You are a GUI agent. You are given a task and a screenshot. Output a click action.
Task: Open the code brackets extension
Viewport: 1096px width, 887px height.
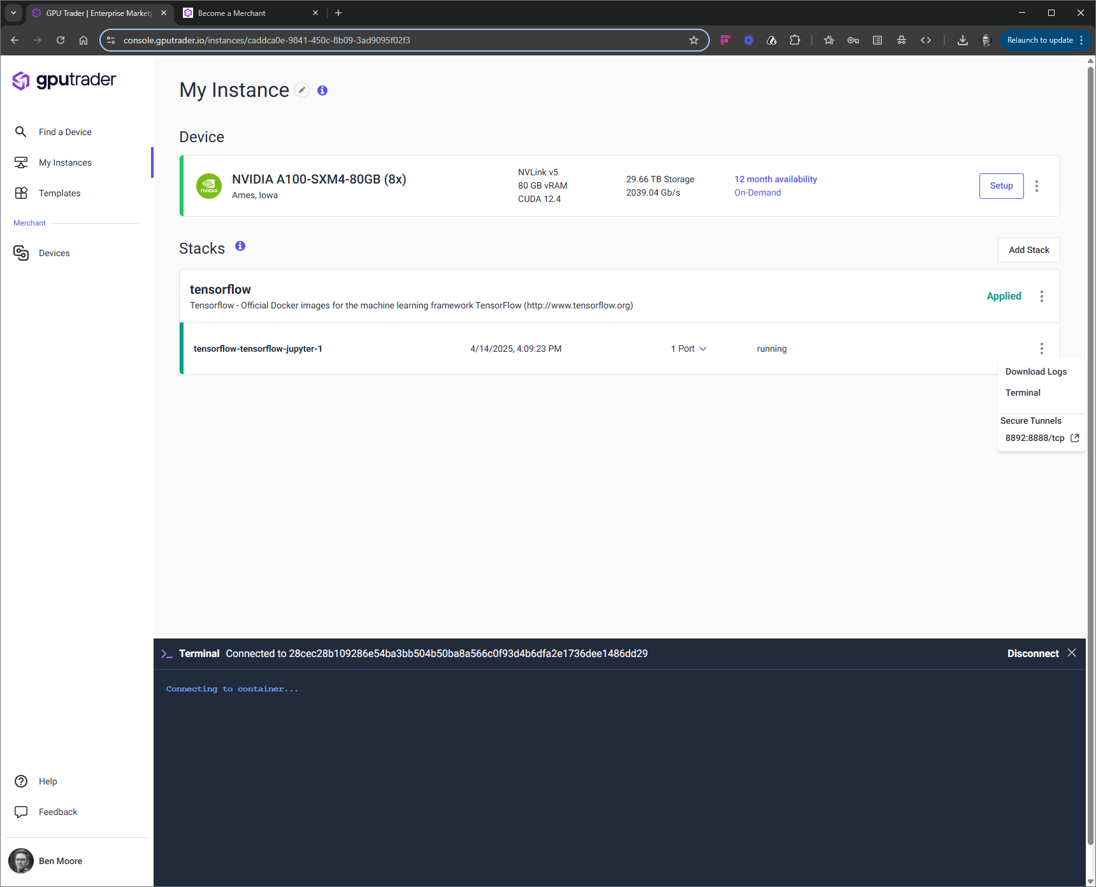click(926, 40)
